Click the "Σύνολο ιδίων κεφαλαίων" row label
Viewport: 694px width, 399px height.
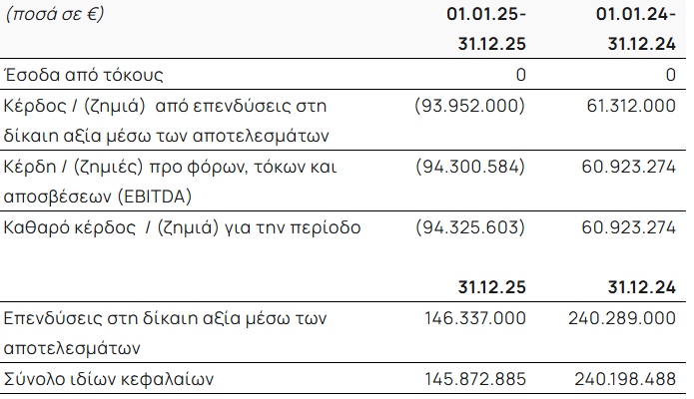pos(108,380)
